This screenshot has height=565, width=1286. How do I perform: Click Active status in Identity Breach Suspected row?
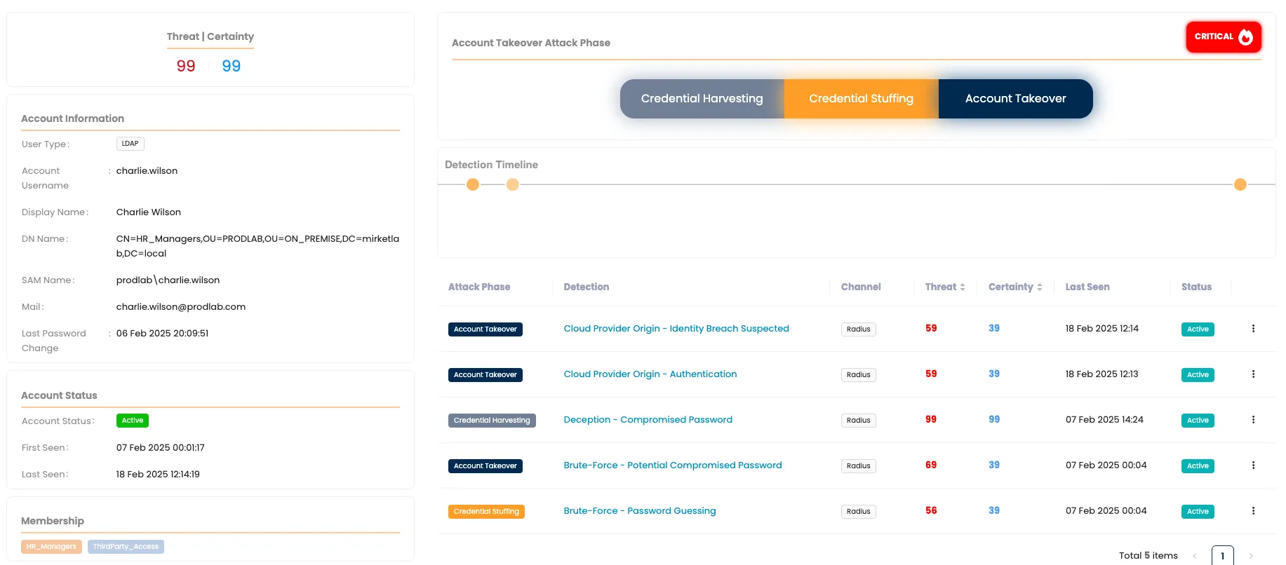1198,329
